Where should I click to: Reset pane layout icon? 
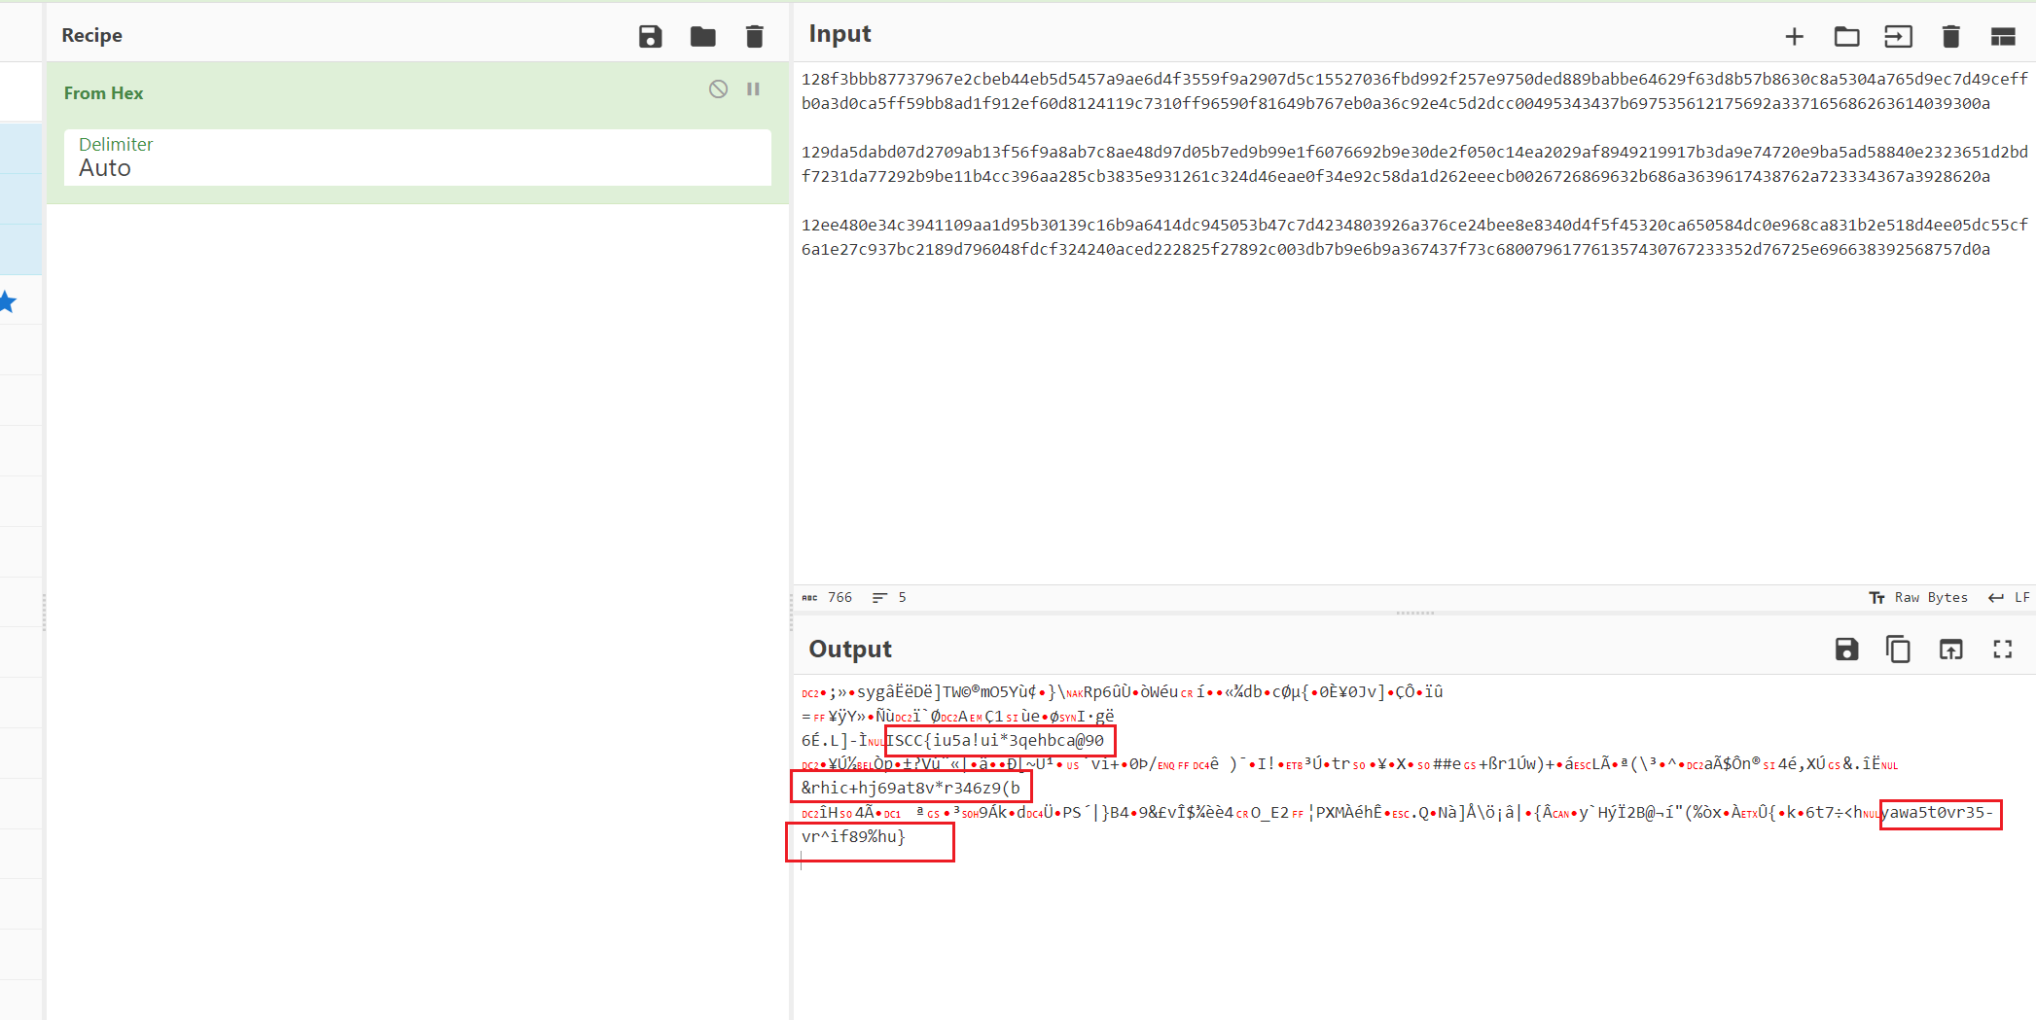pos(2003,36)
